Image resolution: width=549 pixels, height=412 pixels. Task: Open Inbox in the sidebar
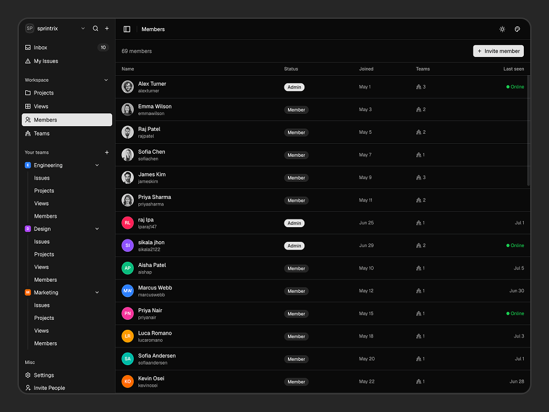click(x=67, y=48)
